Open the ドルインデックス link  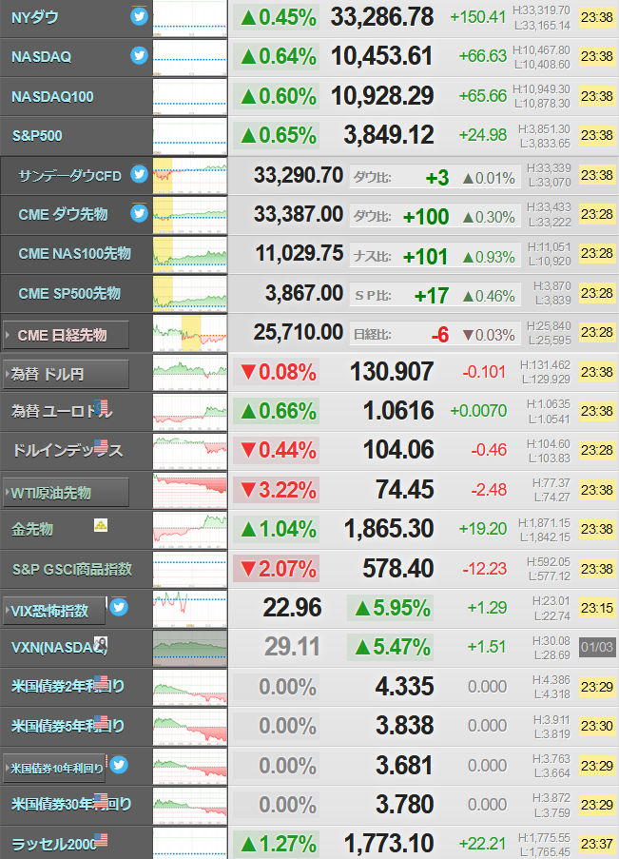point(68,450)
